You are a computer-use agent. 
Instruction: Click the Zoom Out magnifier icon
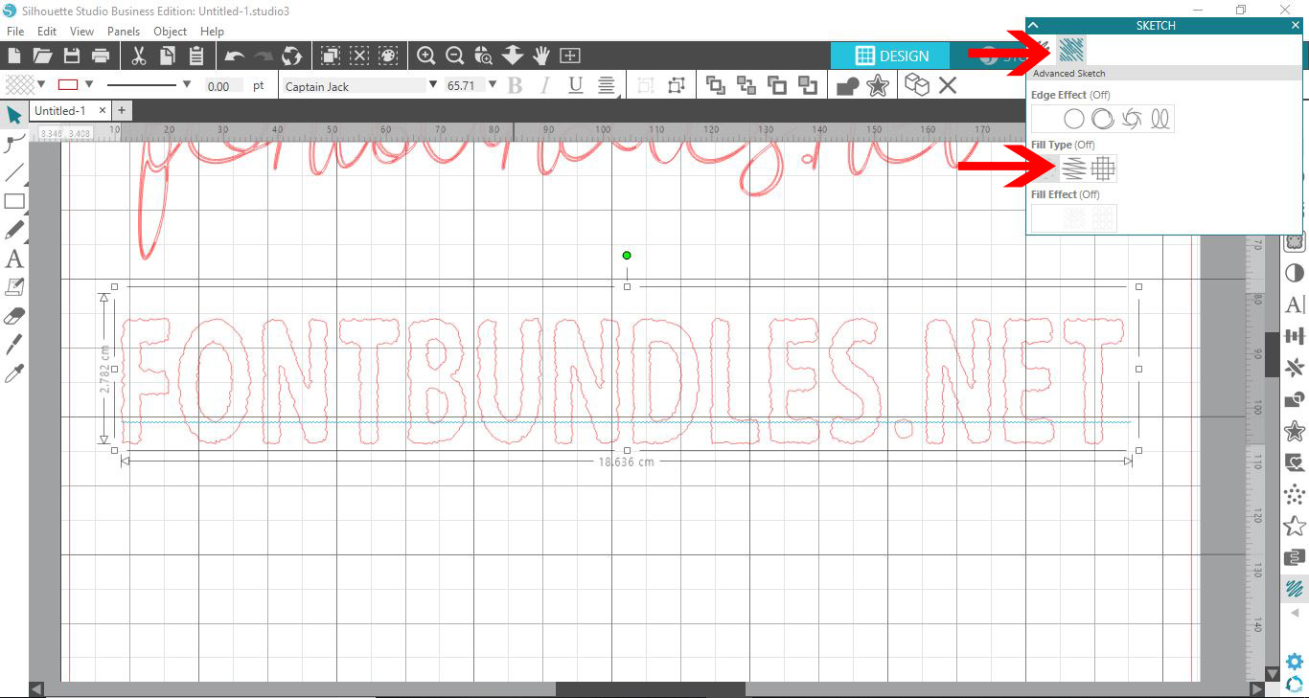click(455, 56)
